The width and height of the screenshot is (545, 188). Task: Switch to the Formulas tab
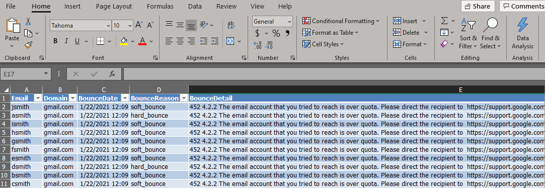pyautogui.click(x=160, y=6)
